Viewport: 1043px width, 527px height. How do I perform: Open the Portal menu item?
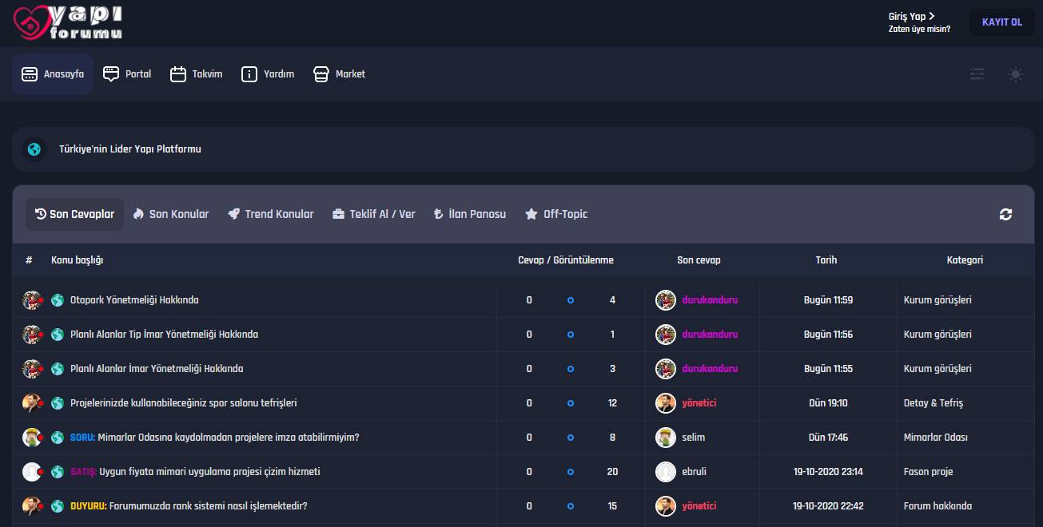(x=127, y=74)
